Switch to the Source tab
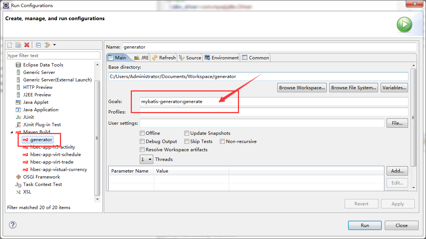The width and height of the screenshot is (426, 239). pyautogui.click(x=190, y=58)
